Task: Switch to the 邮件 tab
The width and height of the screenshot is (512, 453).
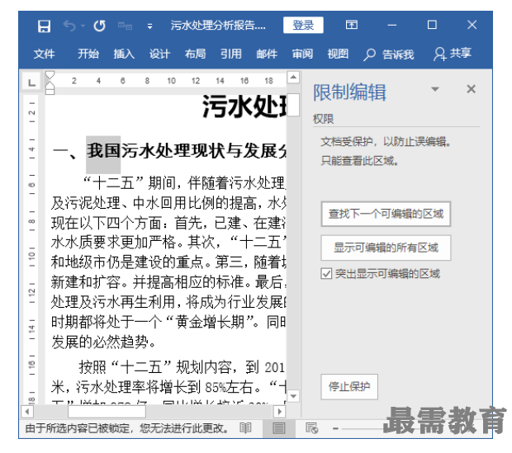Action: point(267,54)
